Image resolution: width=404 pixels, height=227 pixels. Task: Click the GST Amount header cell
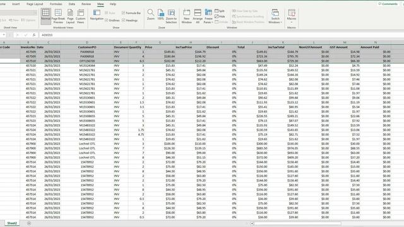[345, 47]
